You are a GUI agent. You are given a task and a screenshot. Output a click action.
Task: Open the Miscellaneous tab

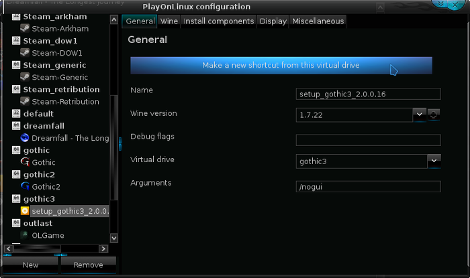318,21
